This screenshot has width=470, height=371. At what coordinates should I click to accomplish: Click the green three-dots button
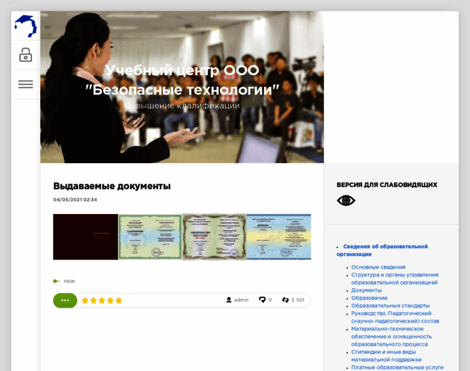tap(65, 301)
